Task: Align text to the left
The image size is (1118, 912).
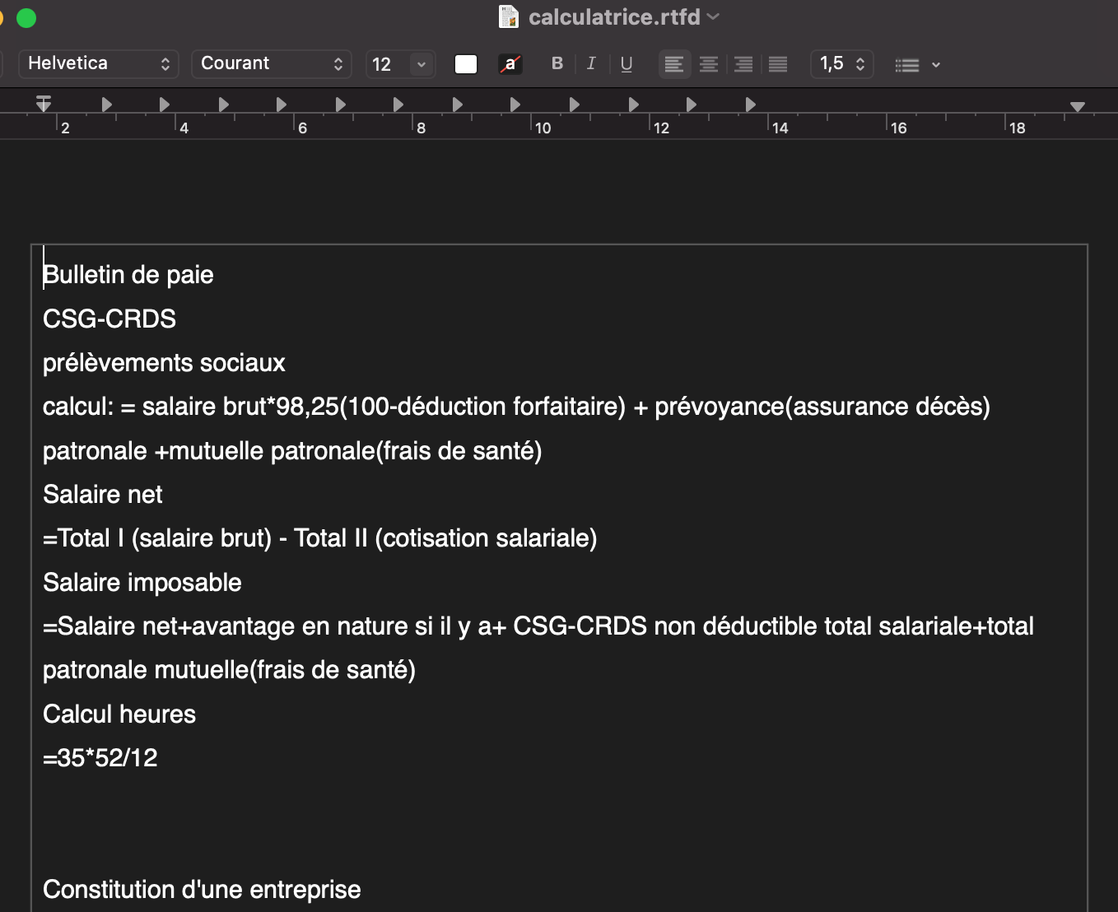Action: pos(674,64)
